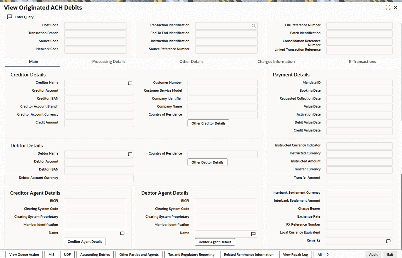
Task: Close the View Originated ACH Debits screen
Action: tap(396, 8)
